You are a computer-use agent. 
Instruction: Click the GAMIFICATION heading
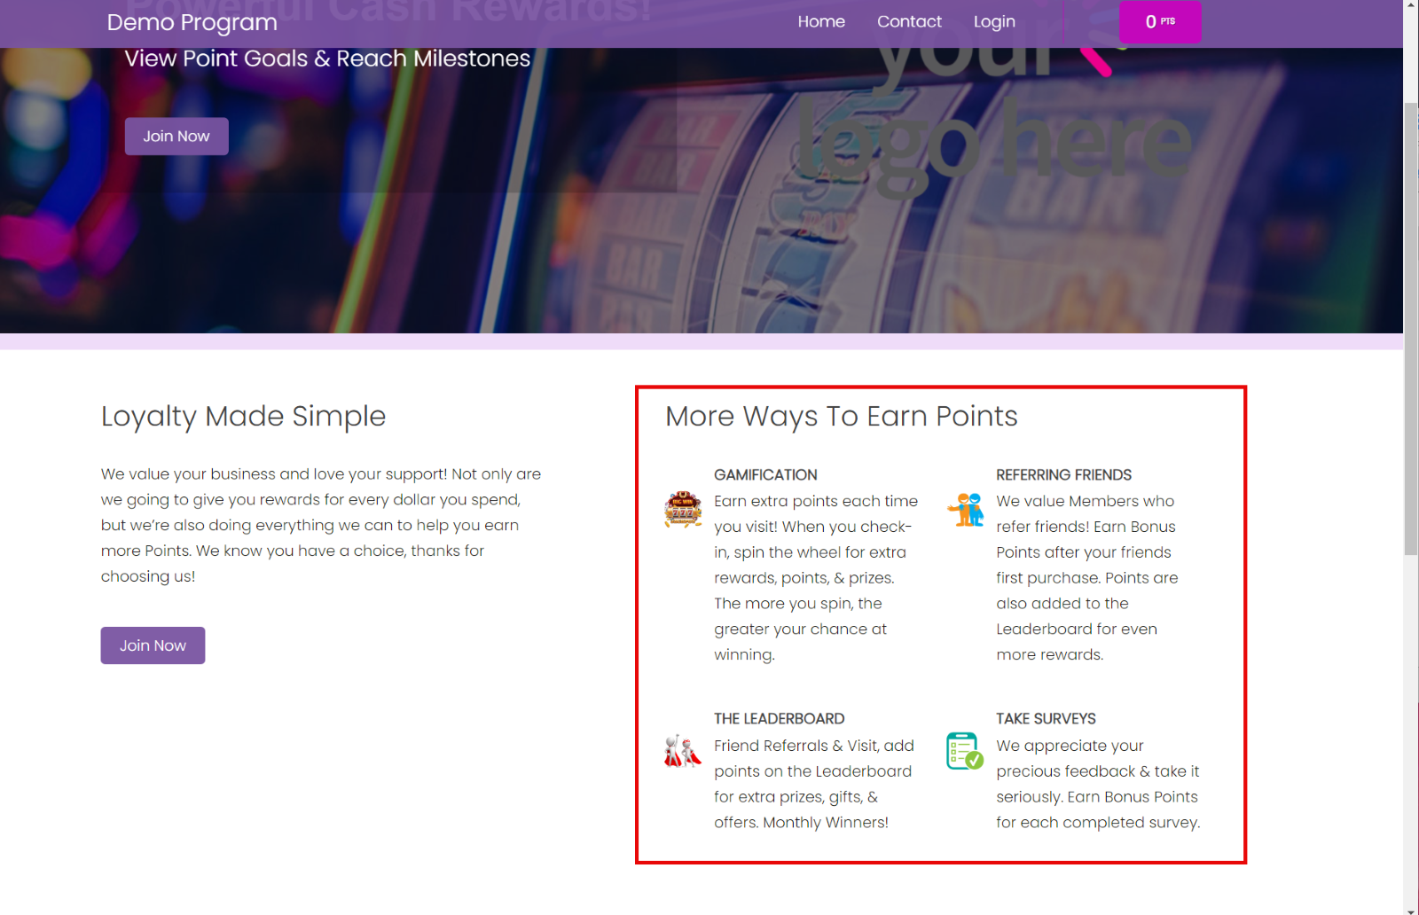[x=765, y=475]
